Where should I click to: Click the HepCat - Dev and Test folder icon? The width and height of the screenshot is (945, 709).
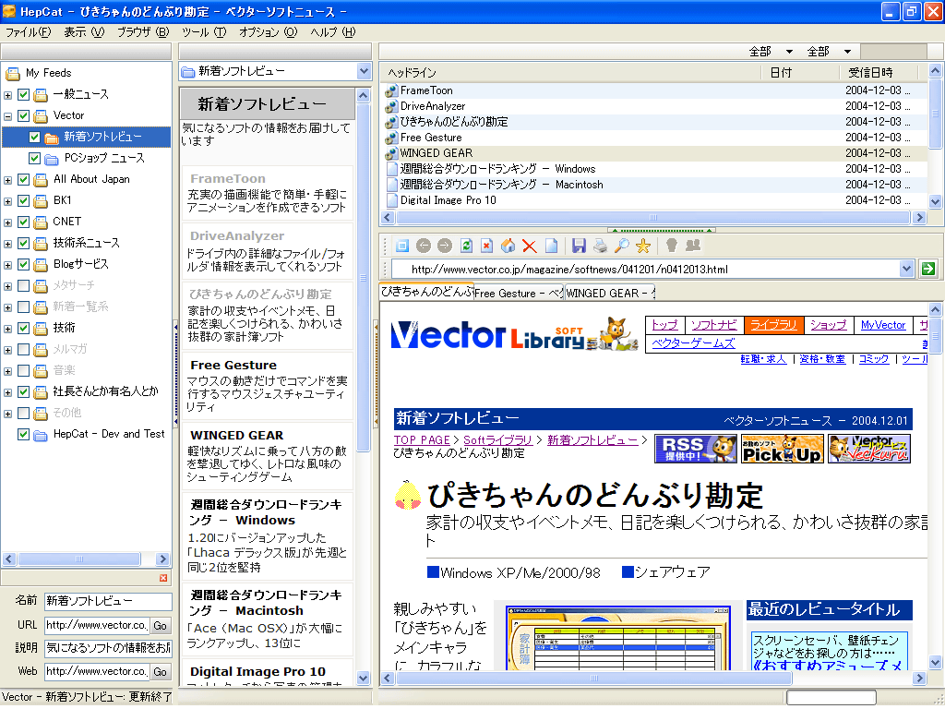(41, 435)
